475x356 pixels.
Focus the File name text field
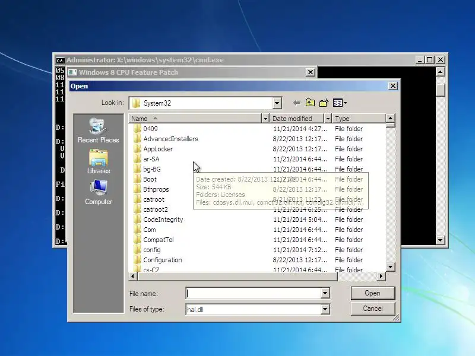(254, 293)
